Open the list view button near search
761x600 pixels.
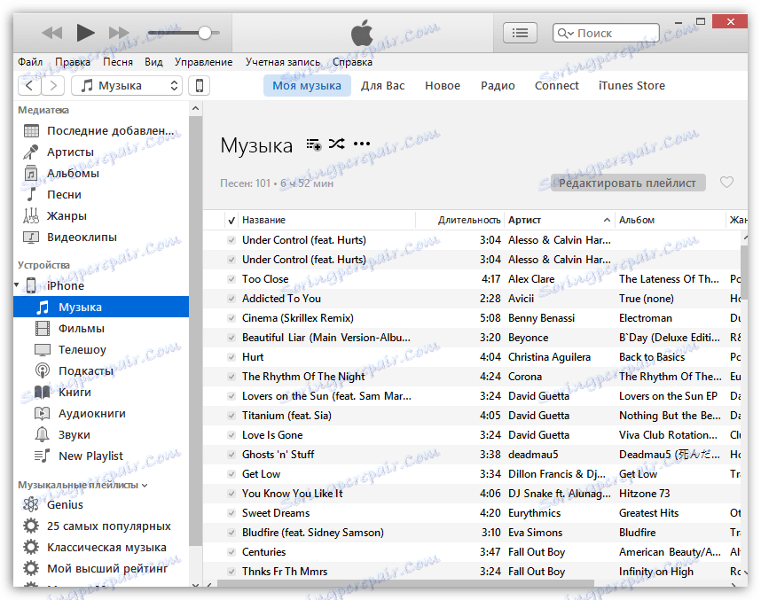pyautogui.click(x=520, y=33)
